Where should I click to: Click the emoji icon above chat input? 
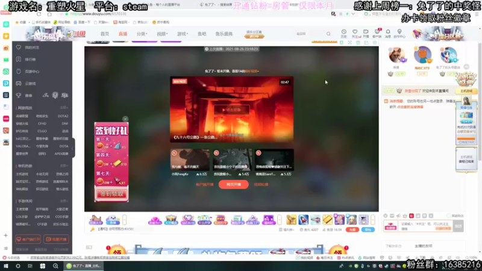click(x=386, y=216)
